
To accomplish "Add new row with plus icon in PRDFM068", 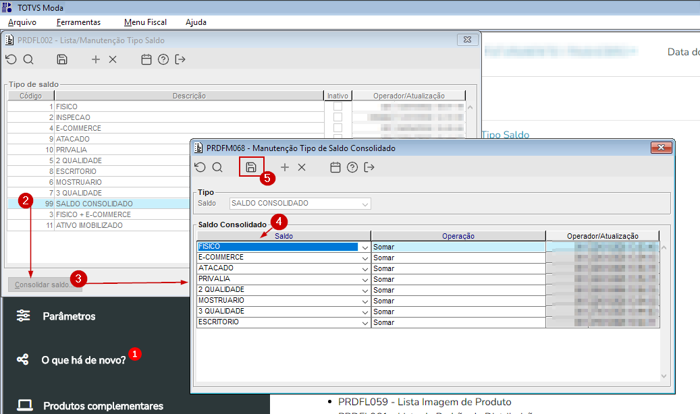I will click(x=285, y=167).
